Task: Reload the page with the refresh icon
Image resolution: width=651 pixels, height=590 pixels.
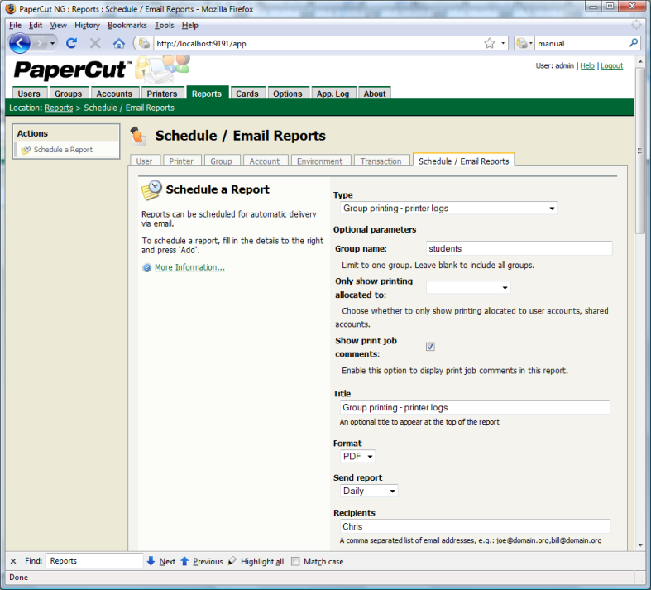Action: [x=71, y=43]
